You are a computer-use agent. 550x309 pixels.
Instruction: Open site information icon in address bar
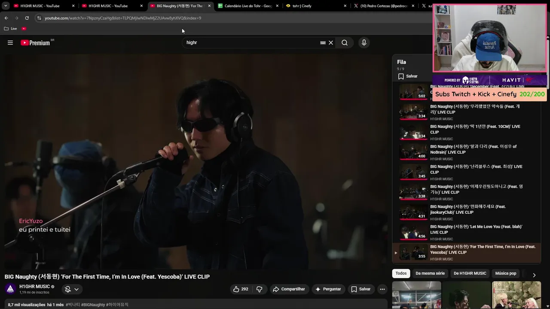click(x=39, y=18)
